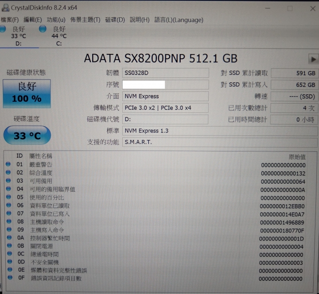Screen dimensions: 319x294
Task: Open the 編輯(E) menu
Action: tap(32, 20)
